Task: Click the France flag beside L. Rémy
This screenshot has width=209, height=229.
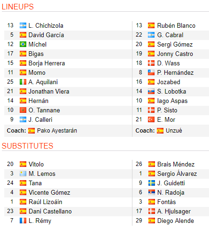Action: pos(23,221)
